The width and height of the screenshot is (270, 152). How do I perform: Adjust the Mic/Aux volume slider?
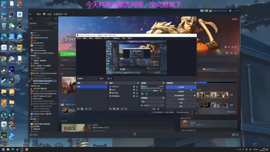coord(148,91)
